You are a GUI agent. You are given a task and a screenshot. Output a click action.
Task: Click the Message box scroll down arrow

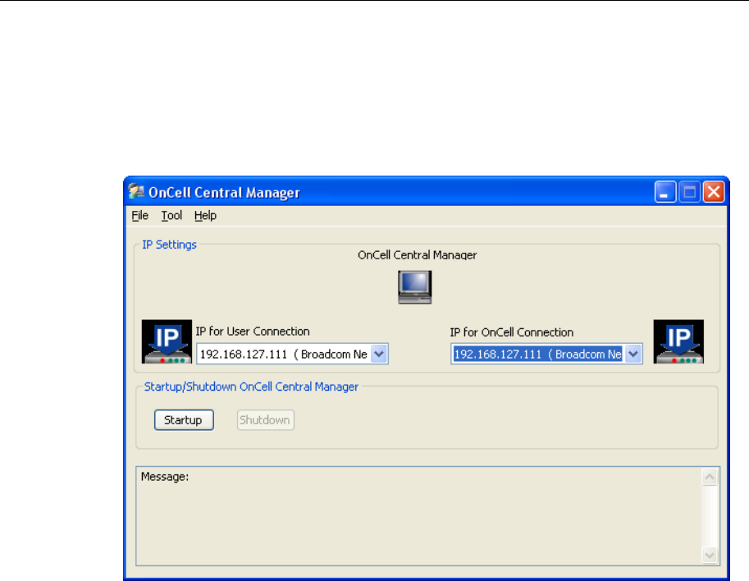[x=710, y=556]
